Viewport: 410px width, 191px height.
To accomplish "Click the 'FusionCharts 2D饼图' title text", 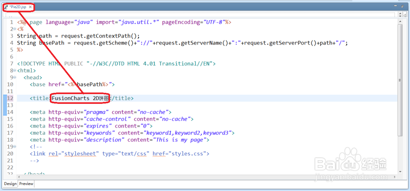I will [x=80, y=99].
